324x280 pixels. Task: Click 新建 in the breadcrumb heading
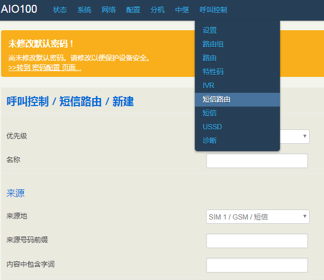[x=123, y=101]
